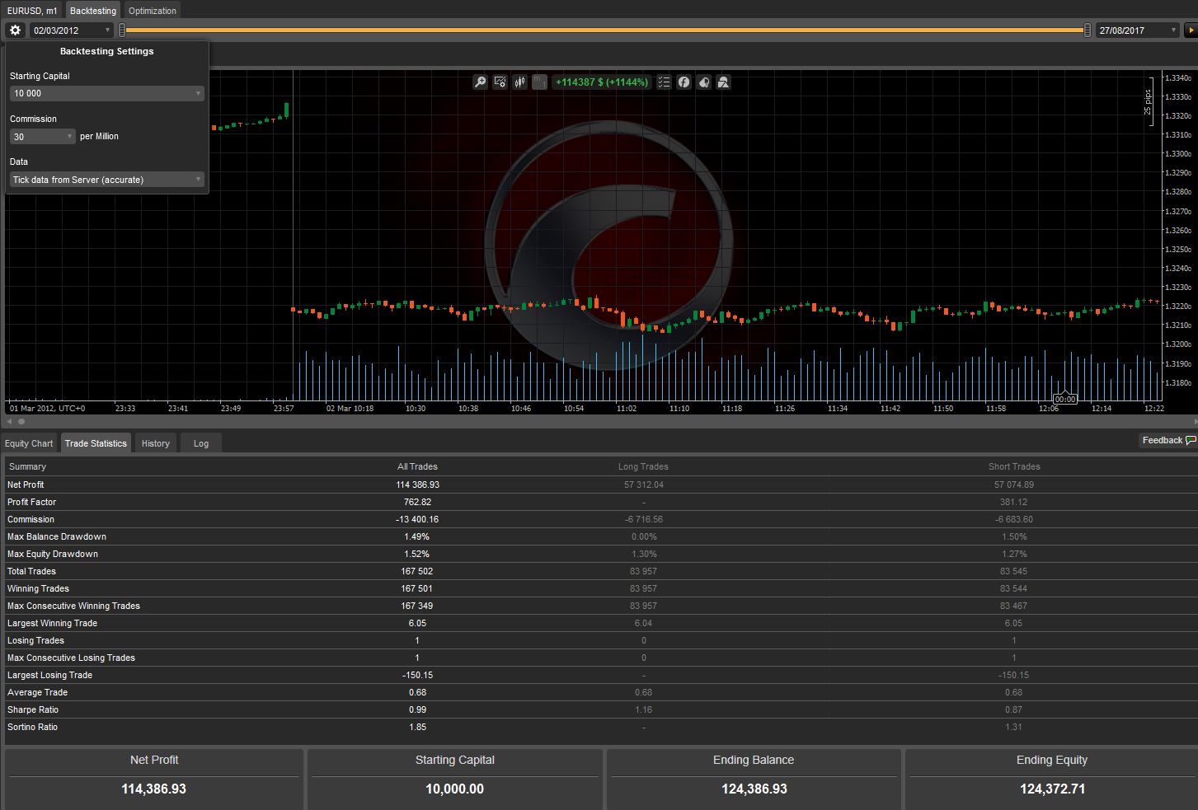Click the Short Trades column header
The width and height of the screenshot is (1198, 810).
point(1014,467)
